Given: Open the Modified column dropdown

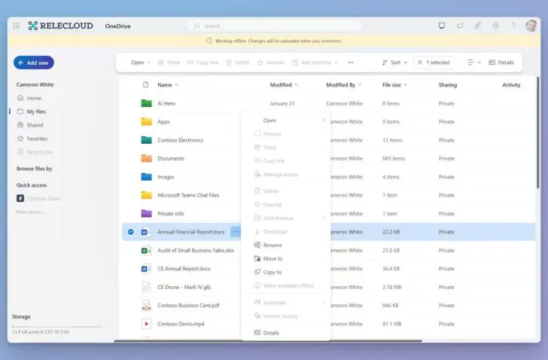Looking at the screenshot, I should [297, 84].
